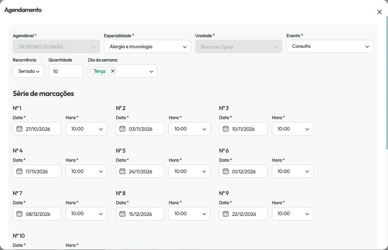Screen dimensions: 388x250
Task: Open calendar icon for appointment Nº 6
Action: click(226, 171)
